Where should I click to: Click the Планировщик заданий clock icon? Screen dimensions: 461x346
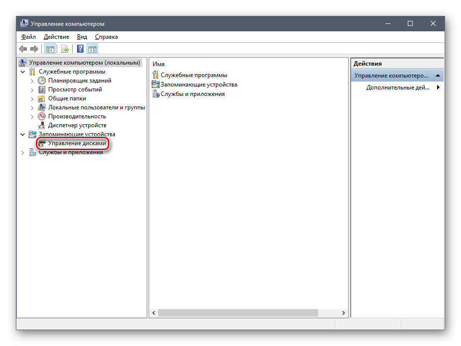point(42,81)
